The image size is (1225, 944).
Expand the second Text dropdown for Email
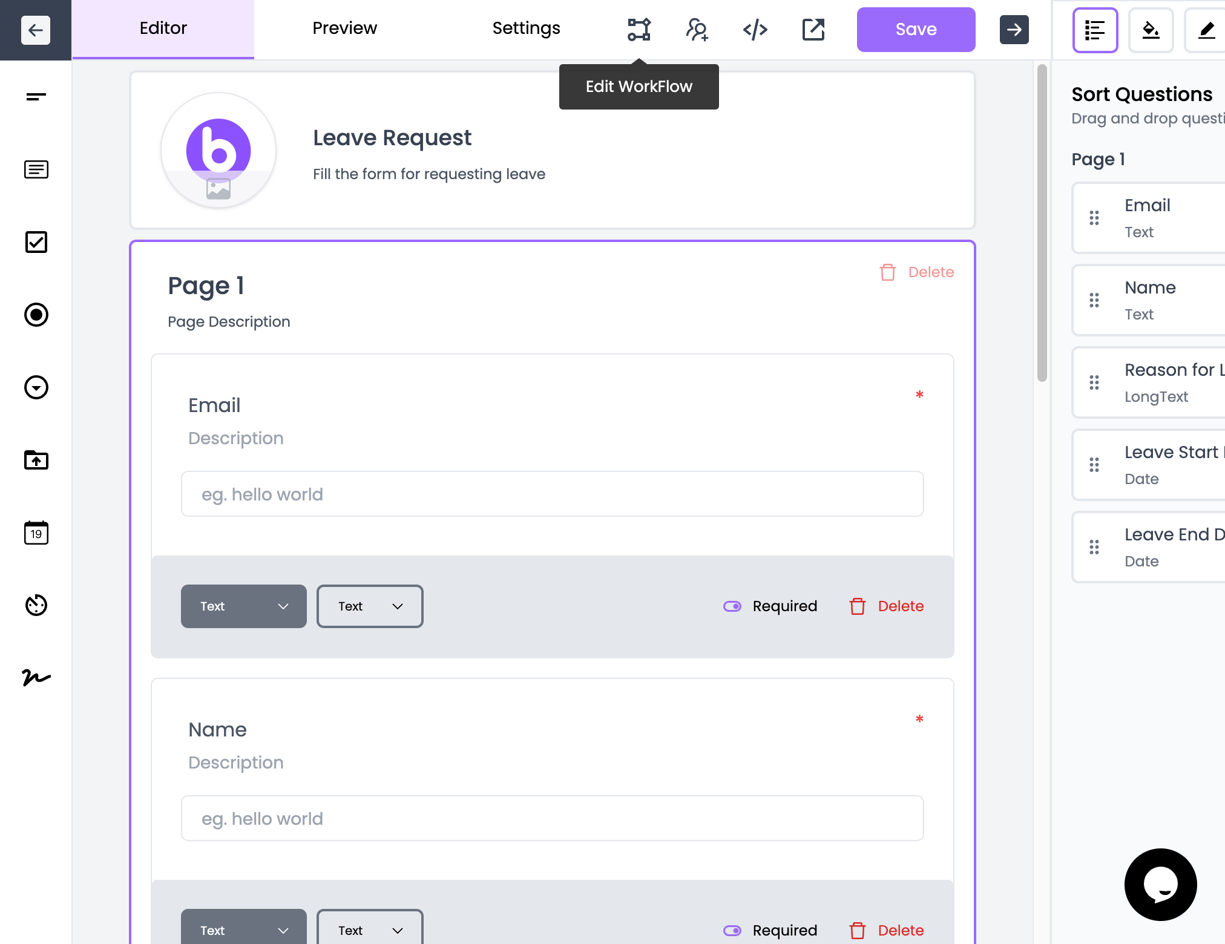[x=369, y=606]
